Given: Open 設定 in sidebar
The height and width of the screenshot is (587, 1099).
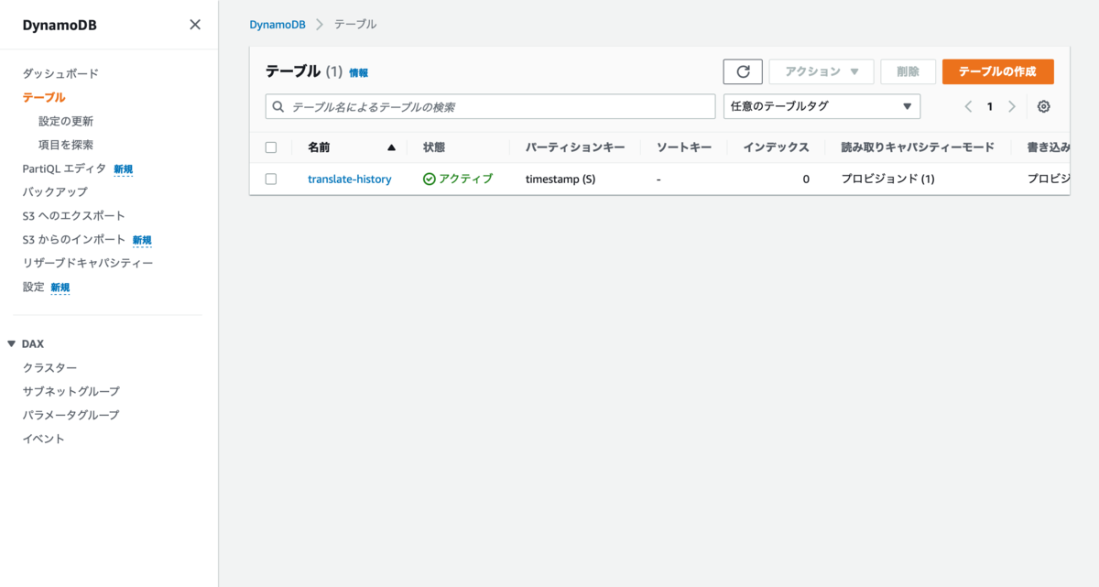Looking at the screenshot, I should pyautogui.click(x=34, y=288).
